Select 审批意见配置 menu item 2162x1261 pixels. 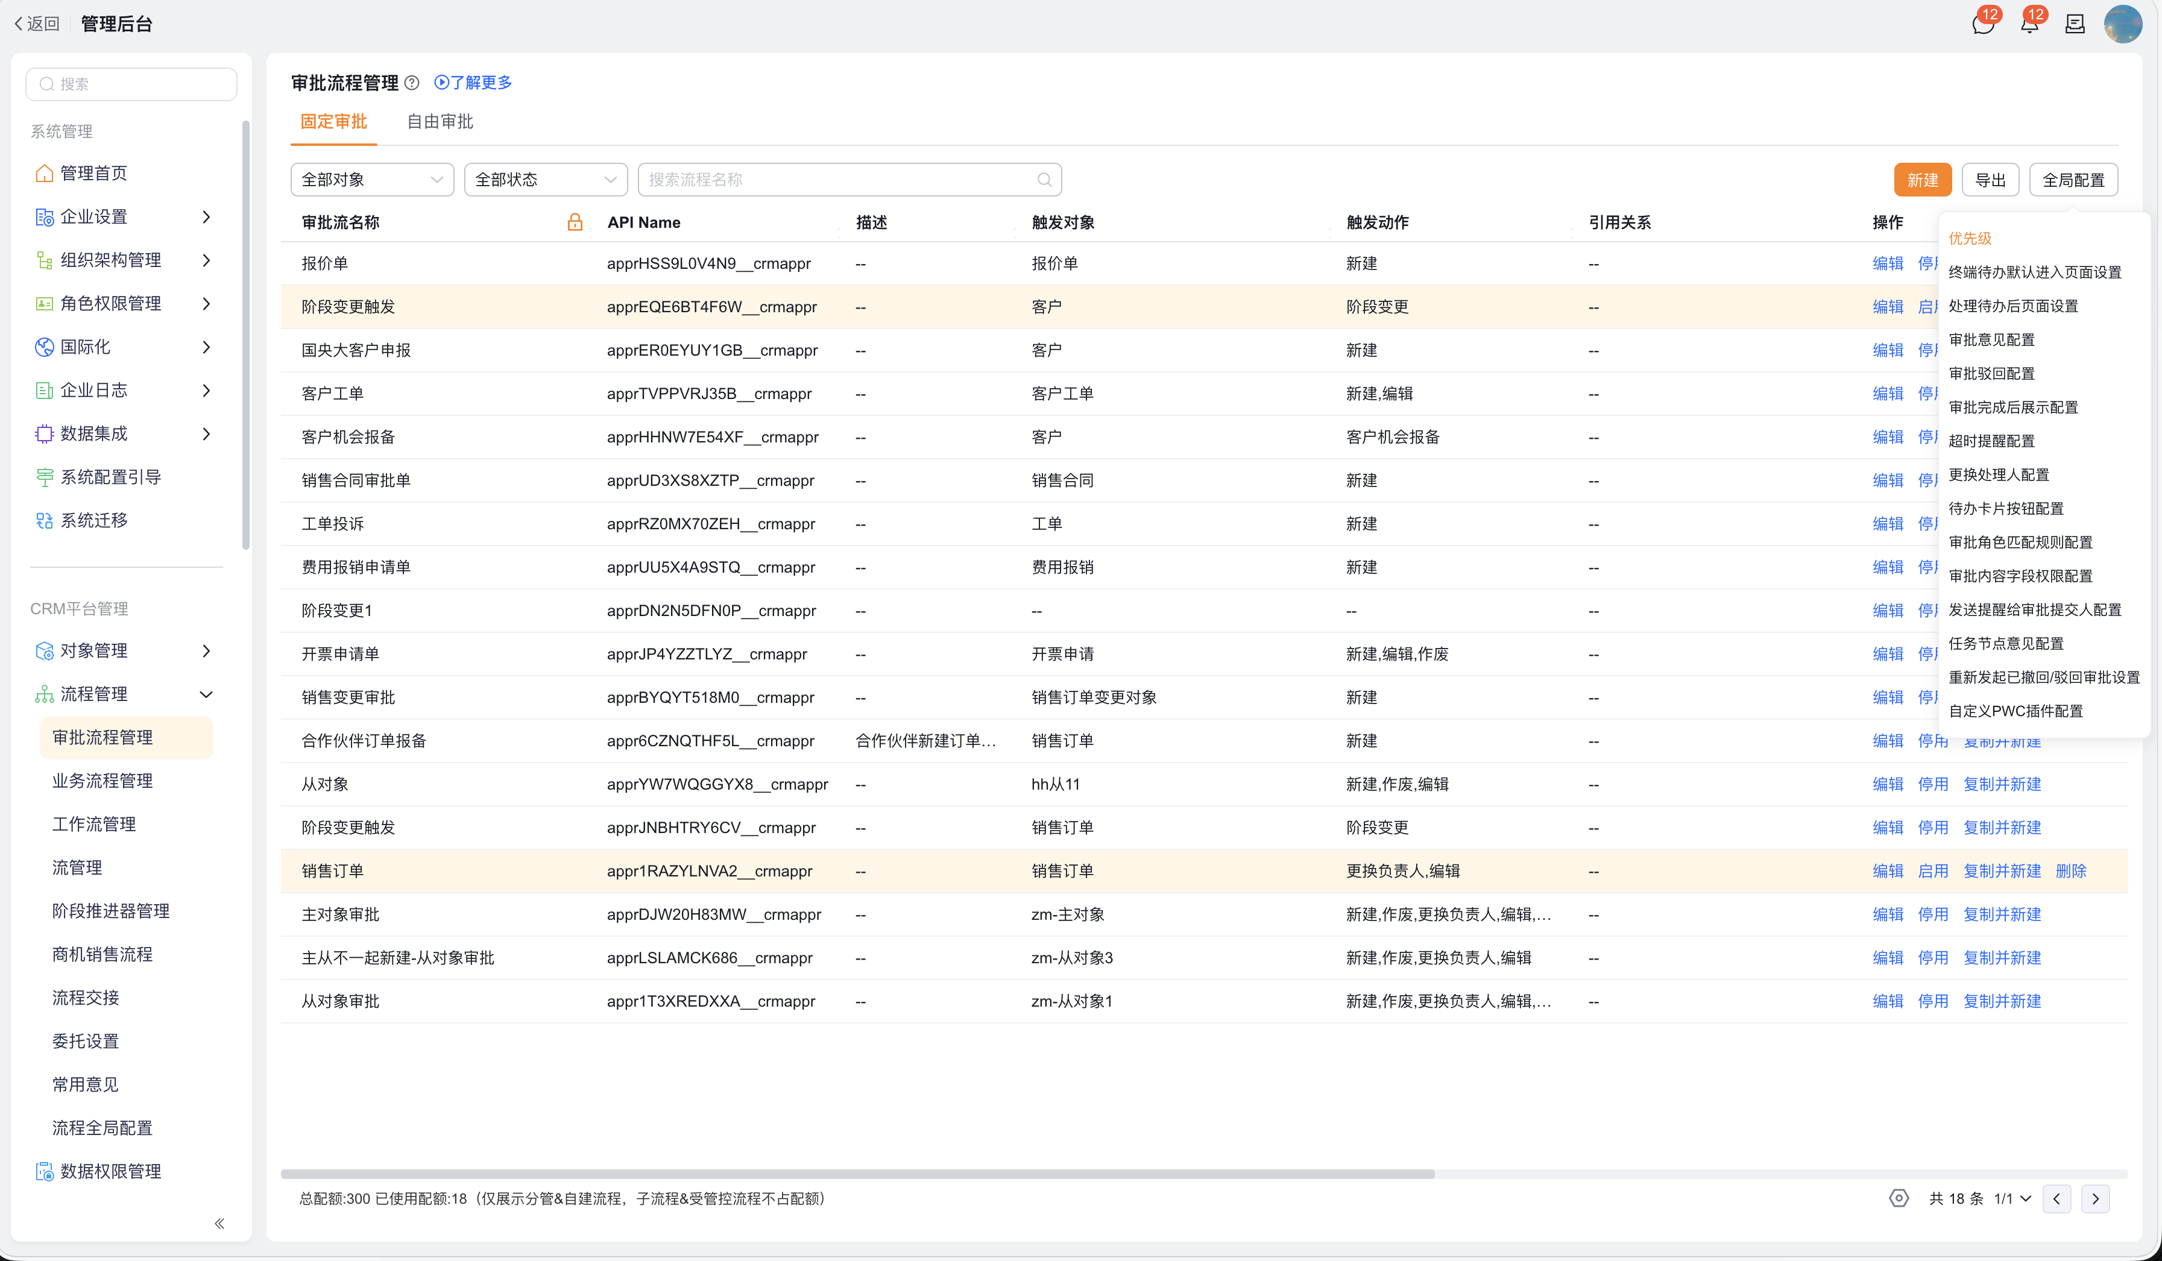pyautogui.click(x=1991, y=340)
